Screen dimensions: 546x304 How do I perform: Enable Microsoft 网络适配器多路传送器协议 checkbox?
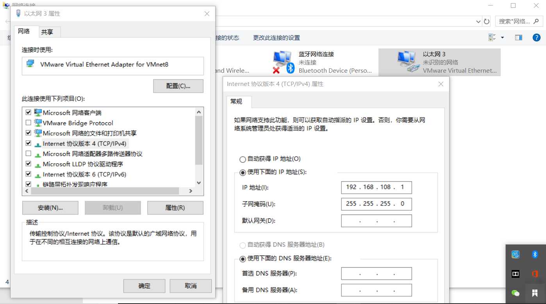pos(28,154)
